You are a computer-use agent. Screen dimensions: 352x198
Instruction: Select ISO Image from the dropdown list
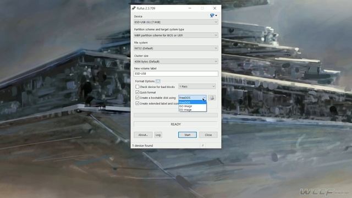click(x=193, y=106)
